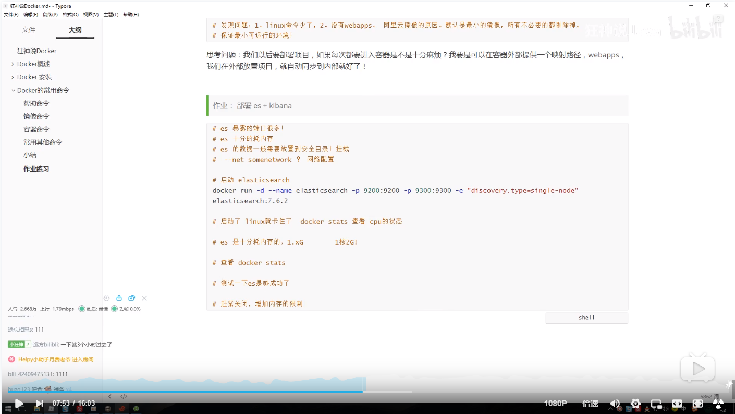Open the 视图(V) menu
The image size is (735, 414).
click(91, 15)
